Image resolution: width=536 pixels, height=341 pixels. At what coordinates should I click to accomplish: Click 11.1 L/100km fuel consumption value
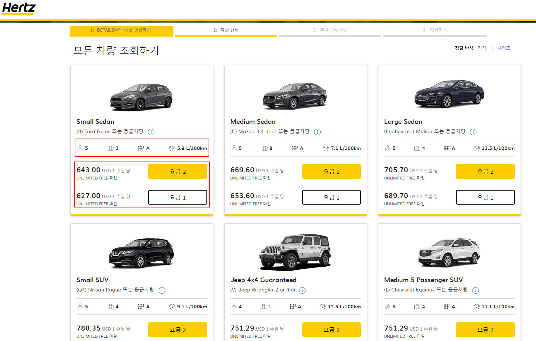click(498, 307)
